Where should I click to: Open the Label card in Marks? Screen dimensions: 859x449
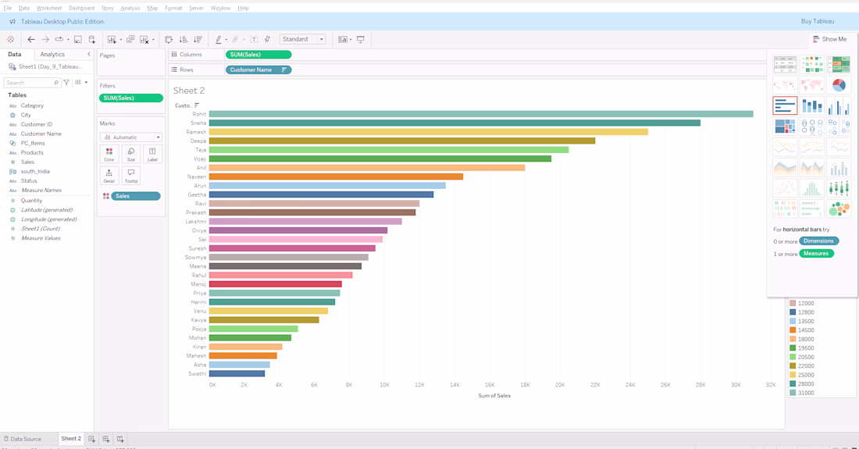click(152, 154)
